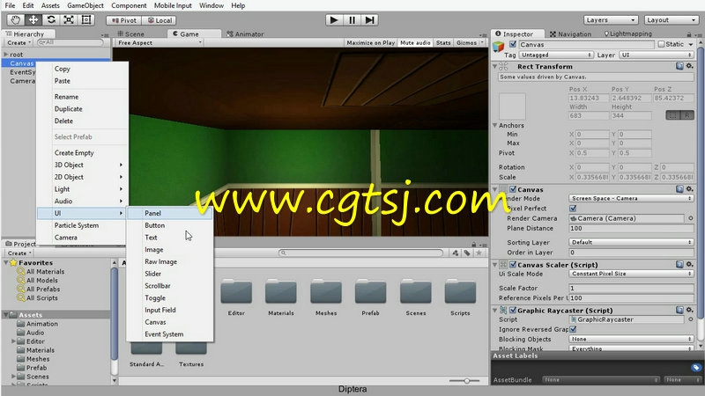Open the Blocking Objects dropdown
The width and height of the screenshot is (705, 396).
point(631,339)
